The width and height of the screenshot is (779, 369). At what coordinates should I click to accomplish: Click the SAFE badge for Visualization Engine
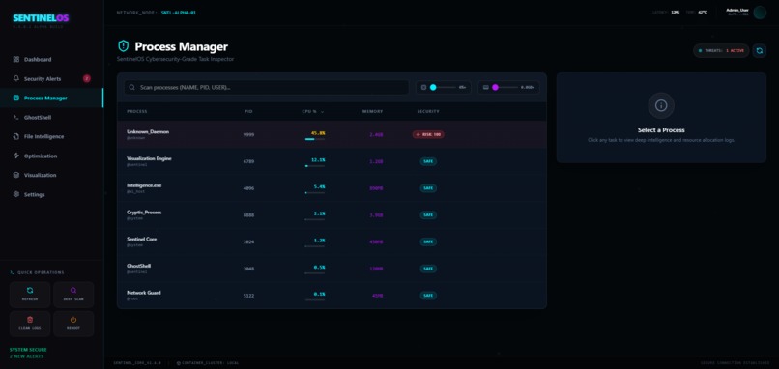[x=428, y=161]
